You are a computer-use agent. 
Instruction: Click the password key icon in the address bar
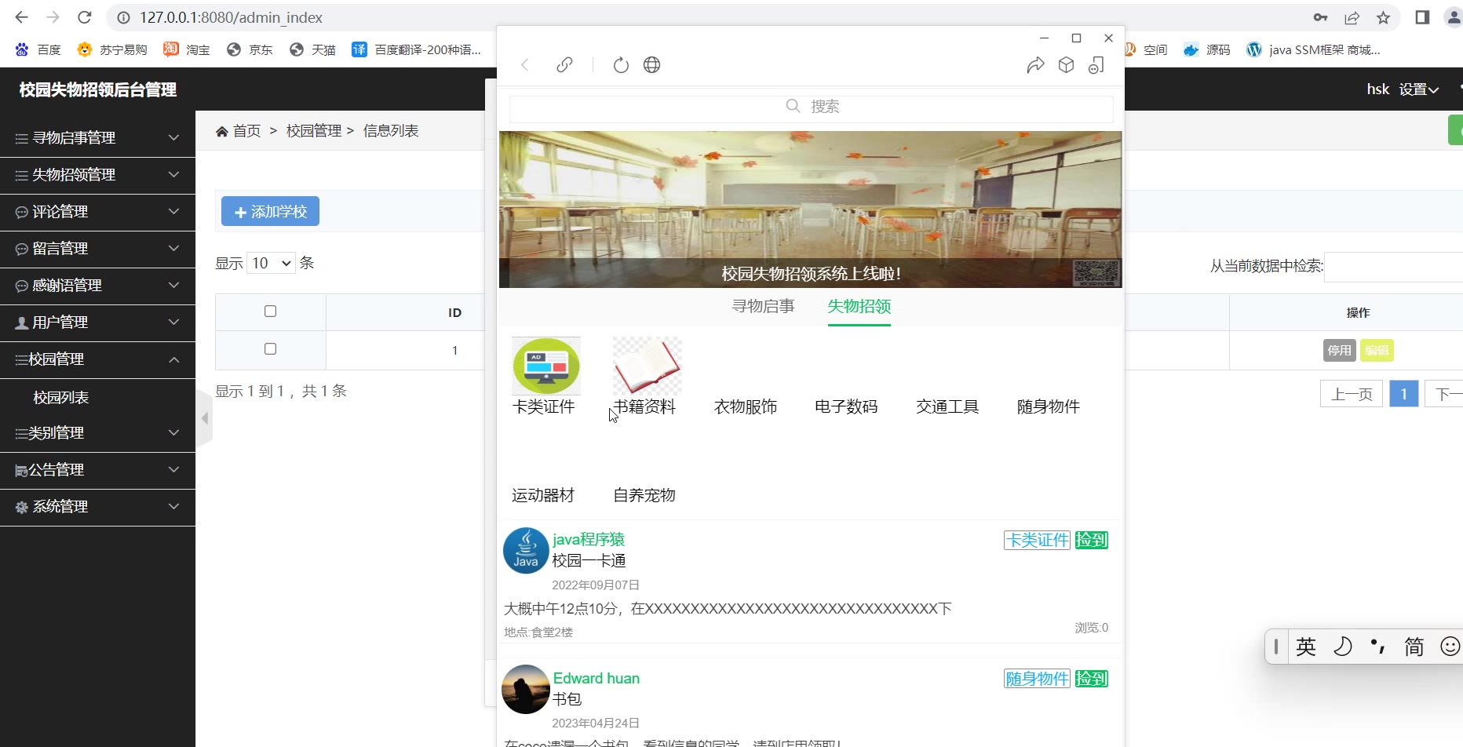(1320, 17)
